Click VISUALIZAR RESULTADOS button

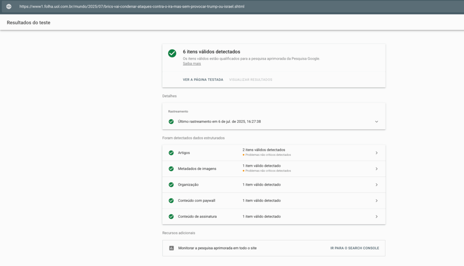tap(251, 79)
